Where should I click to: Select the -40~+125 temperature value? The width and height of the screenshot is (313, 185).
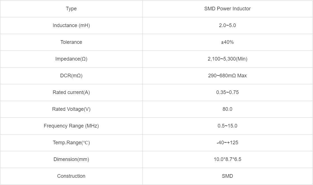227,143
